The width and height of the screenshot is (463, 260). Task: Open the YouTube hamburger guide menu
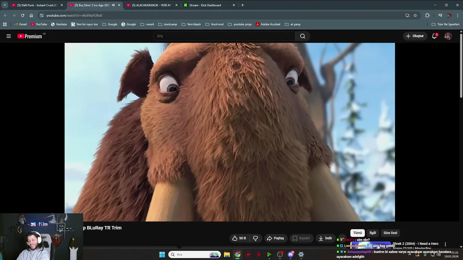pos(9,36)
